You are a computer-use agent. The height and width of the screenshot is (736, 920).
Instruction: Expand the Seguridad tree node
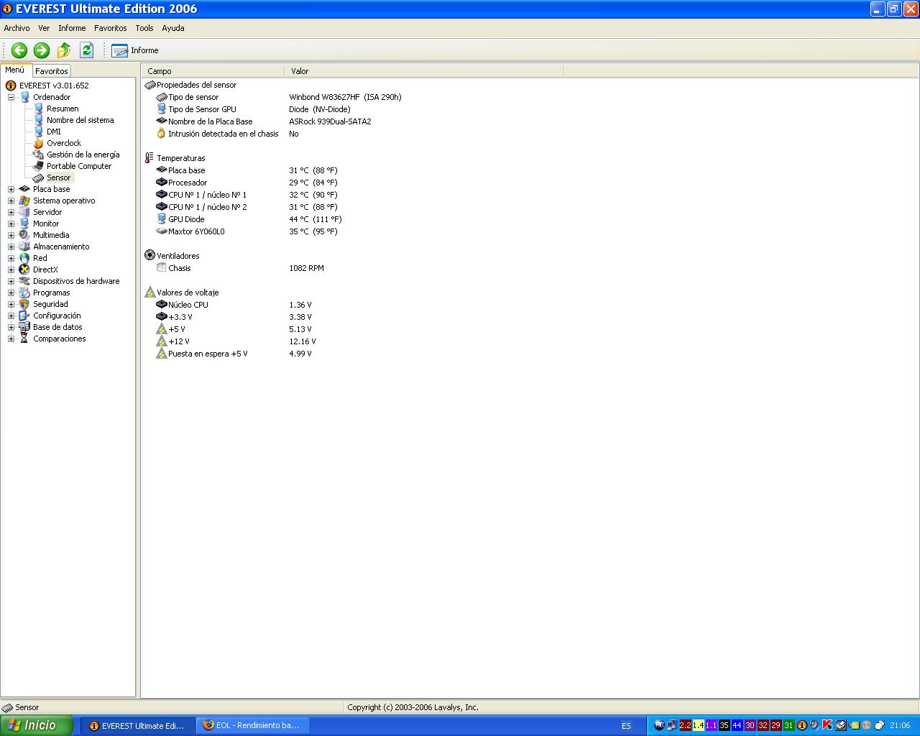11,304
